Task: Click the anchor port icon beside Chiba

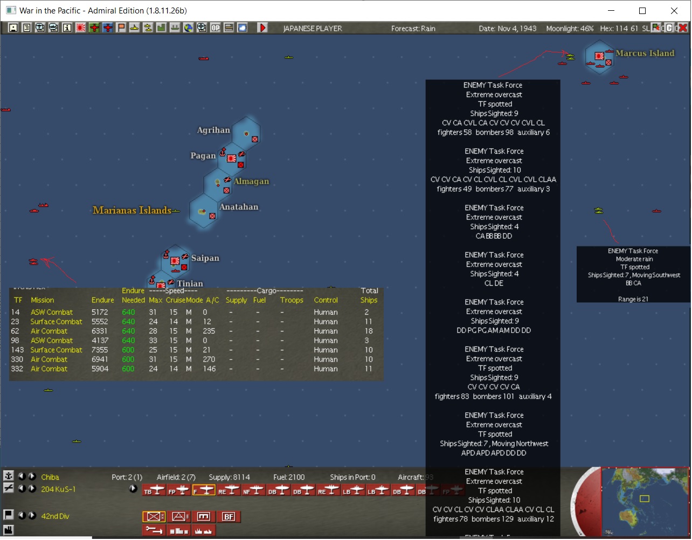Action: coord(9,476)
